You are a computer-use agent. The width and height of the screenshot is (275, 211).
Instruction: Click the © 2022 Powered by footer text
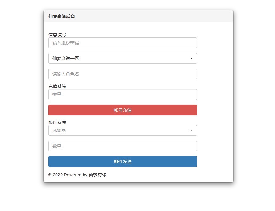[68, 175]
